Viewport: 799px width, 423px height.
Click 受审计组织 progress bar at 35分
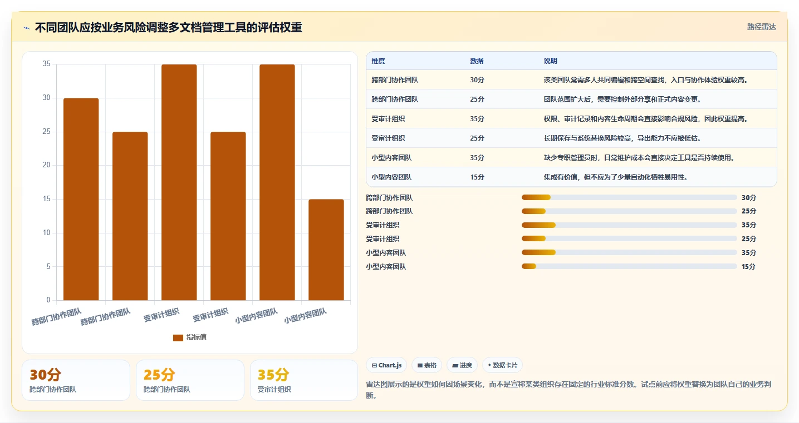[629, 225]
